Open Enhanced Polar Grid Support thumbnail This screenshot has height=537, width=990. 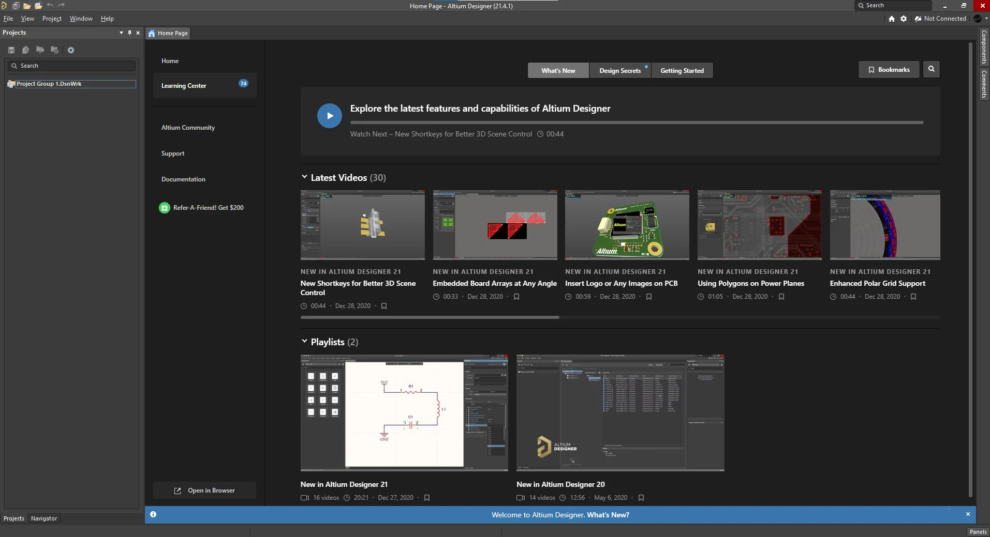[885, 225]
